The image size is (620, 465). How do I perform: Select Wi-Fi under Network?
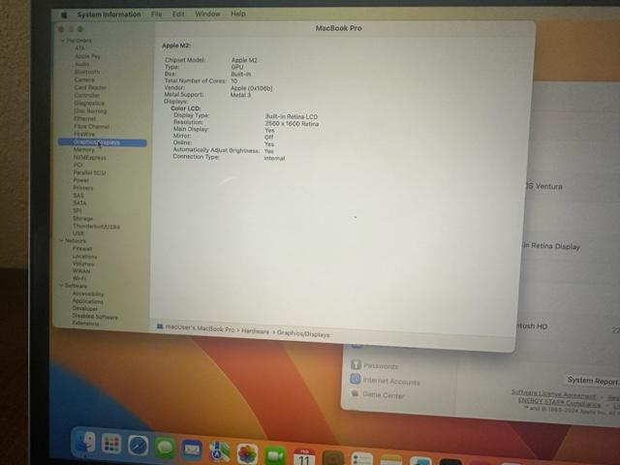[x=79, y=278]
